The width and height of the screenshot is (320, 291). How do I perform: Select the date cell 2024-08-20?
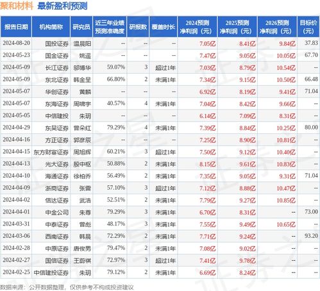point(16,43)
